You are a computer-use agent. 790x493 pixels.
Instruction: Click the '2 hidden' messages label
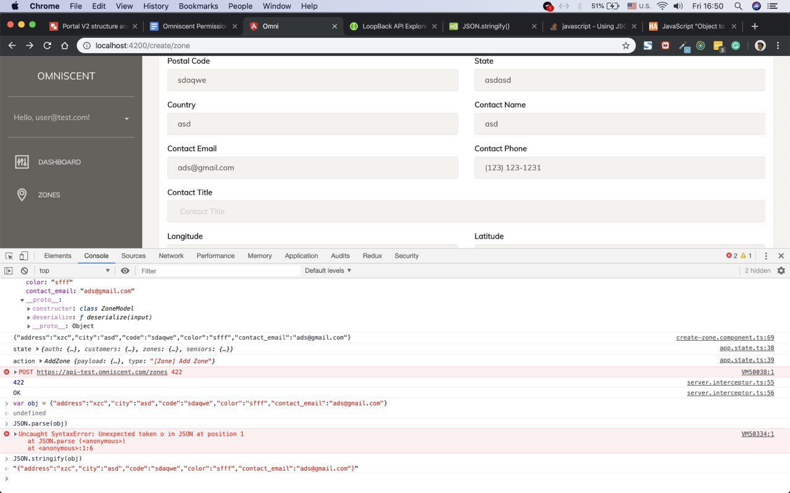click(757, 271)
